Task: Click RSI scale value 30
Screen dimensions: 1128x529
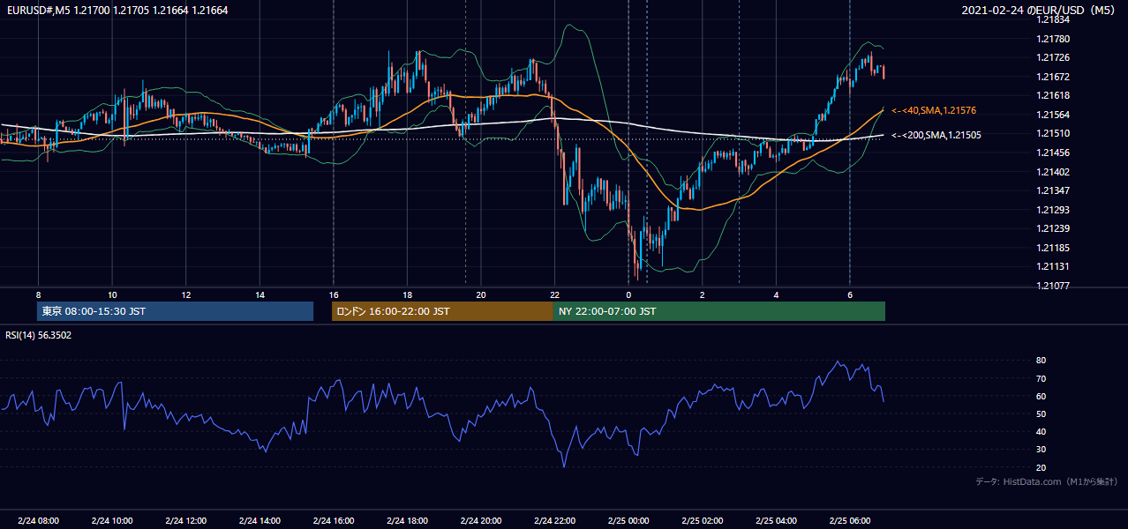Action: (1041, 449)
